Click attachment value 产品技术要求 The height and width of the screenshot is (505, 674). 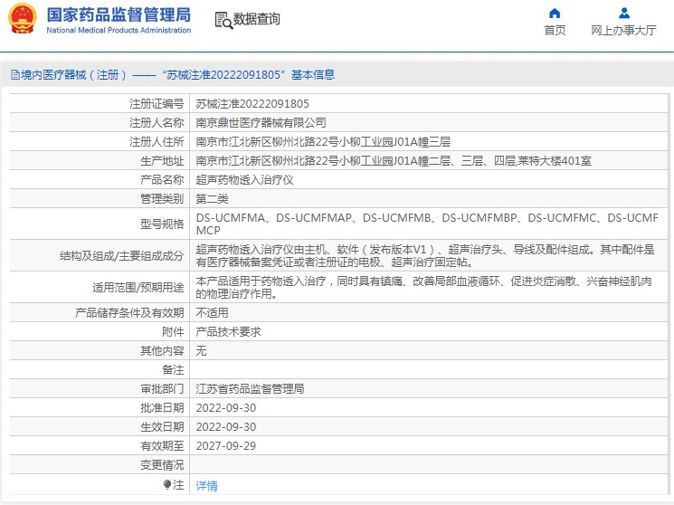[x=228, y=331]
